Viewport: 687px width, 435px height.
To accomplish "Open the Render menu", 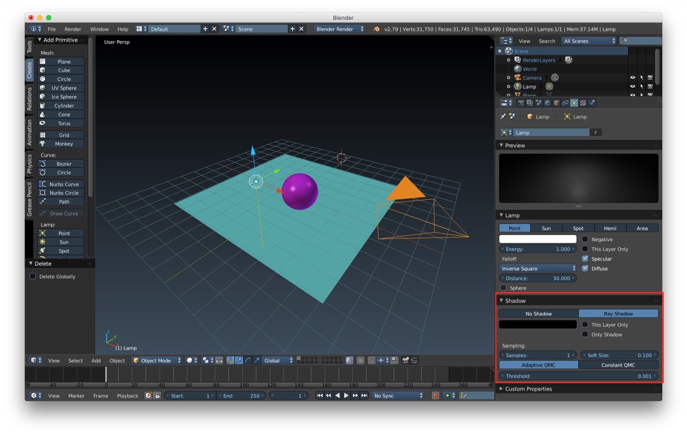I will [x=73, y=29].
